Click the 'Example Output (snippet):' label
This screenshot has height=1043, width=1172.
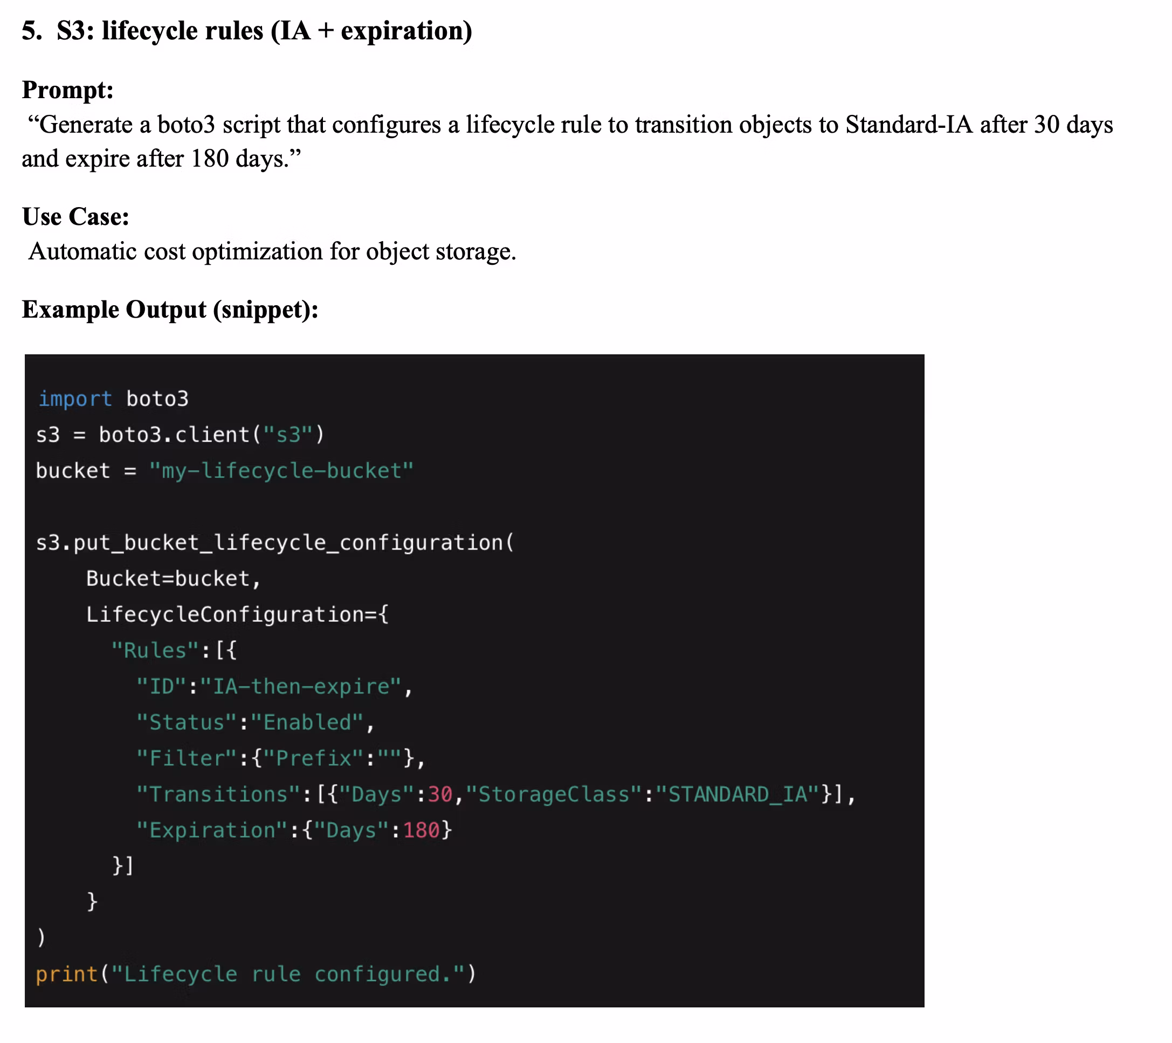pos(170,310)
